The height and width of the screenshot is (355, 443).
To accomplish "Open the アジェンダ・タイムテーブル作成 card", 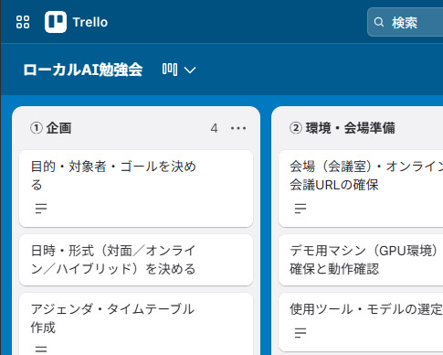I will [x=136, y=324].
